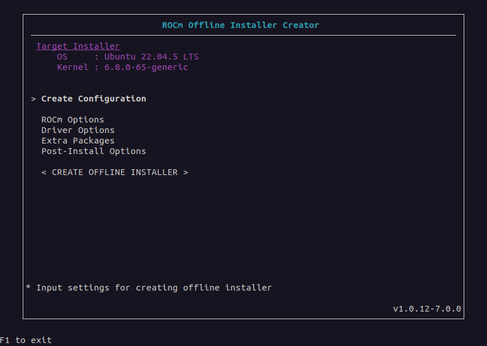Screen dimensions: 487x346
Task: Click the Kernel label
Action: (x=73, y=68)
